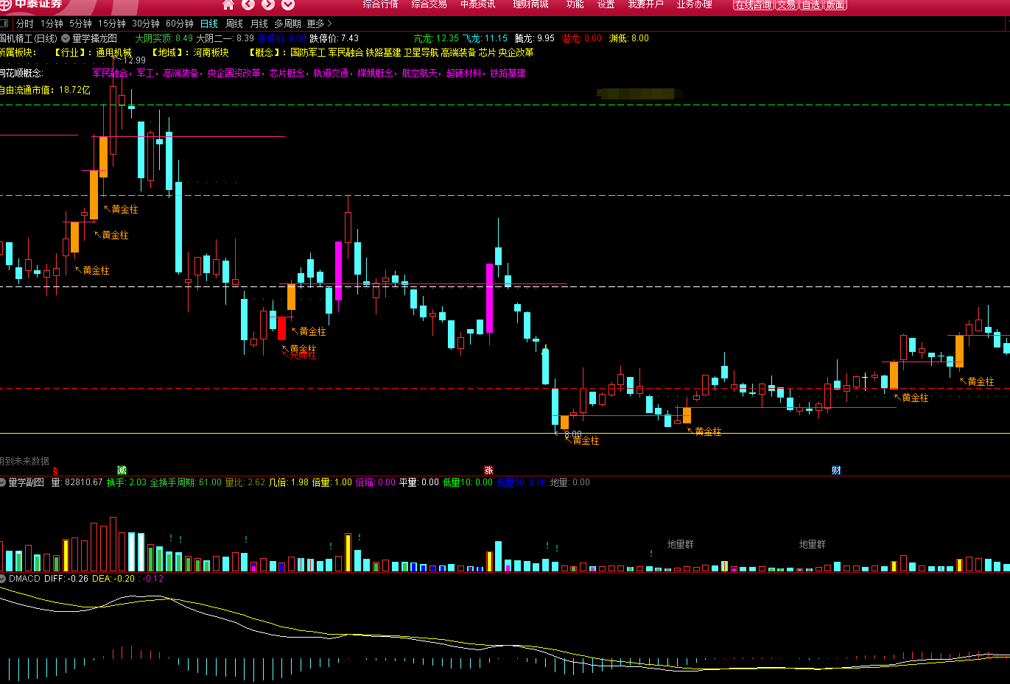1010x684 pixels.
Task: Click the 亢龙: 12.35 value
Action: 436,38
